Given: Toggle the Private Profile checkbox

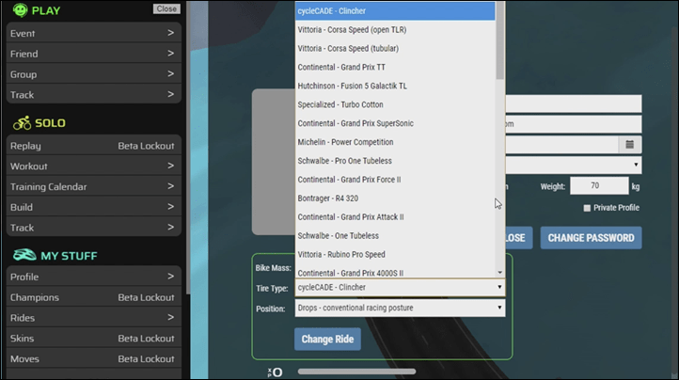Looking at the screenshot, I should [x=587, y=208].
